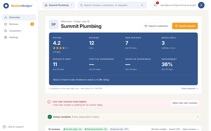Open the Reviews widget link

[159, 129]
